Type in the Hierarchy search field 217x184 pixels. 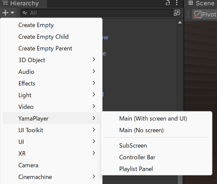[x=97, y=13]
